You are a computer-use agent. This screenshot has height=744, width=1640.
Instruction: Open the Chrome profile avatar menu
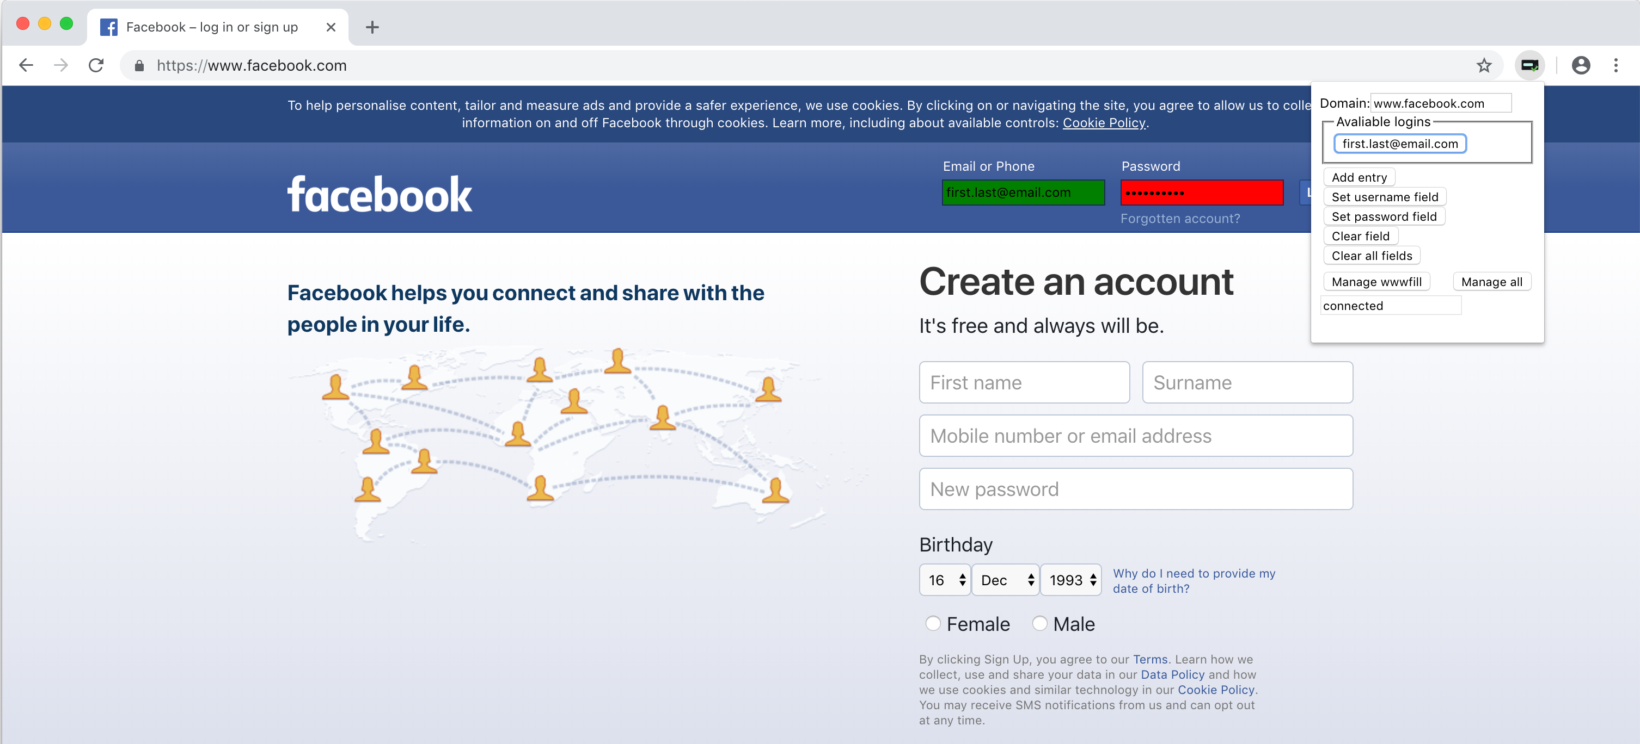[x=1581, y=65]
